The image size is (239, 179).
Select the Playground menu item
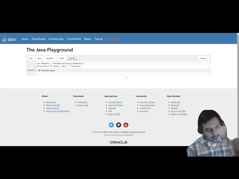pyautogui.click(x=114, y=39)
